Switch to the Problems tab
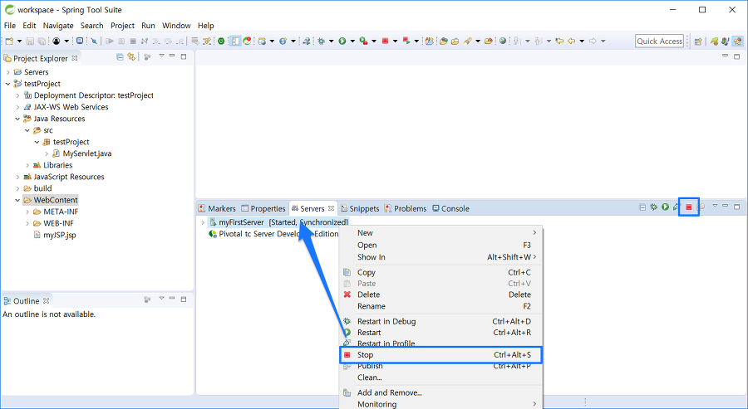The height and width of the screenshot is (409, 748). click(x=405, y=208)
